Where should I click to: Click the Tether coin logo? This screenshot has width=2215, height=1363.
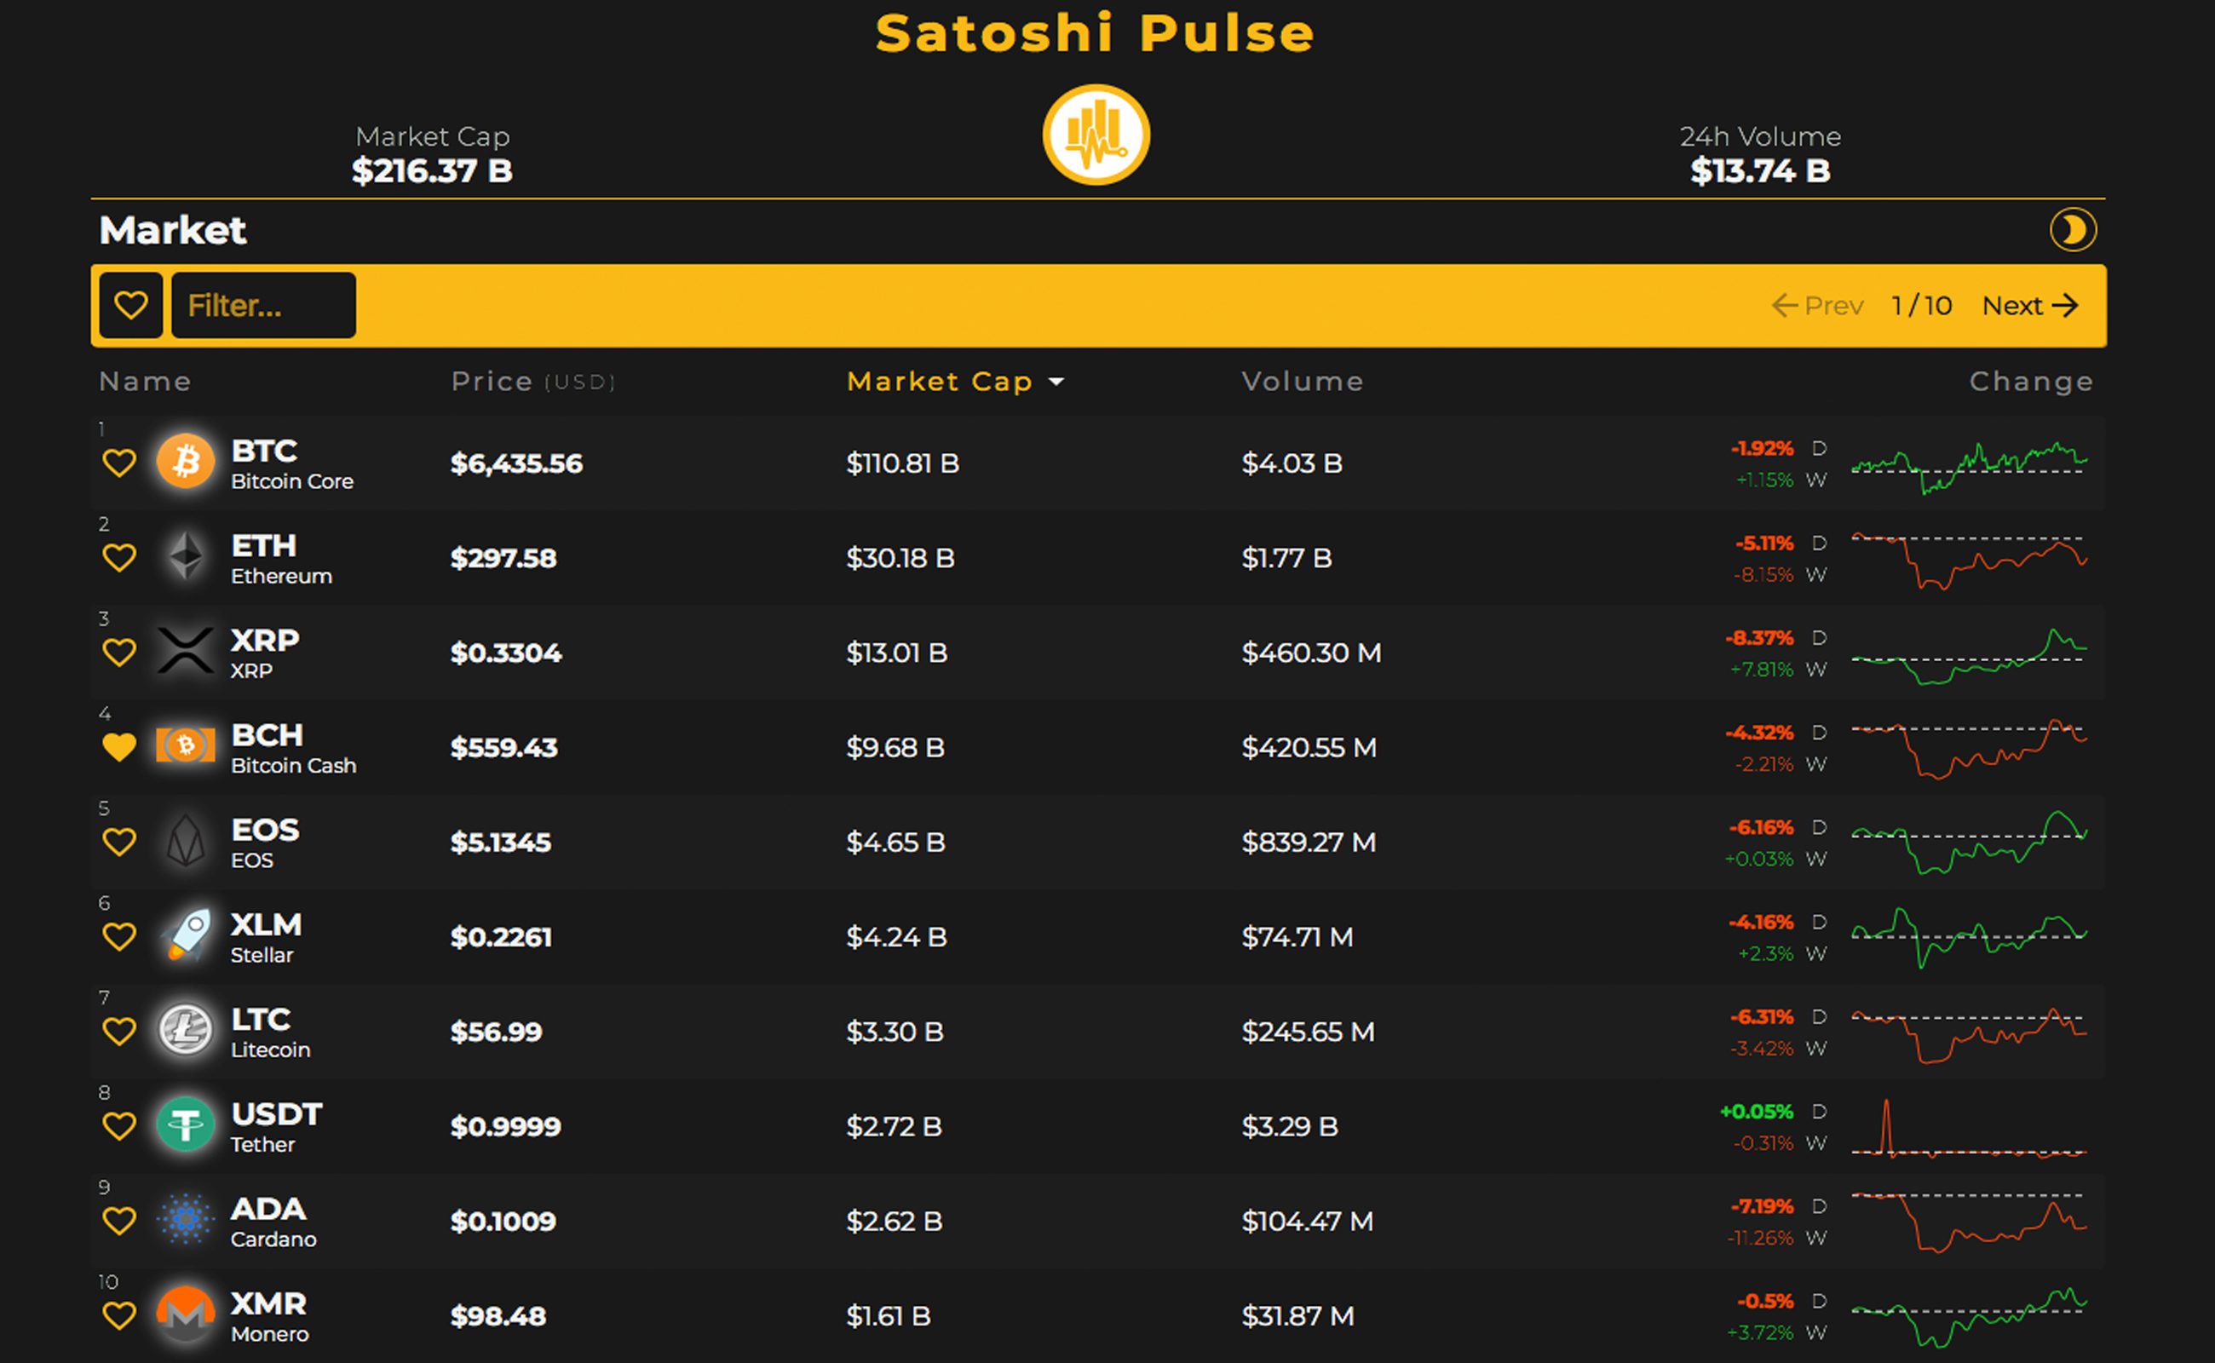point(186,1124)
